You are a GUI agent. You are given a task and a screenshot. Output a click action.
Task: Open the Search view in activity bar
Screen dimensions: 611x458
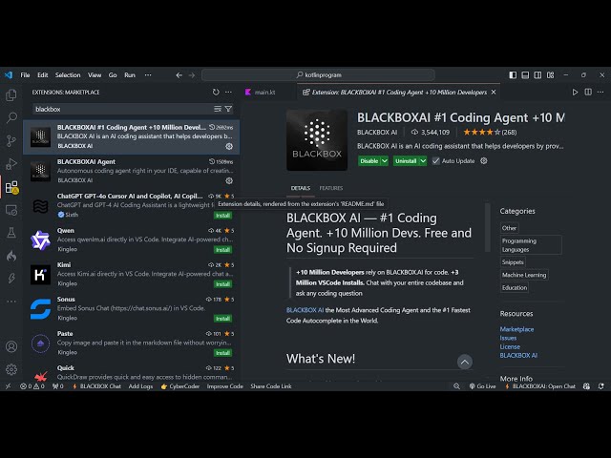point(11,118)
